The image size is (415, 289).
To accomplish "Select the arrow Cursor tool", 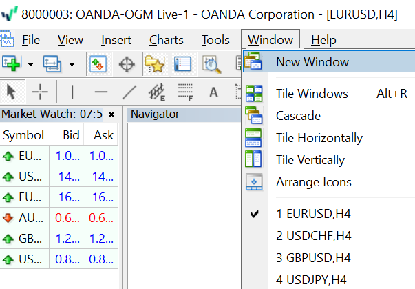I will (12, 92).
